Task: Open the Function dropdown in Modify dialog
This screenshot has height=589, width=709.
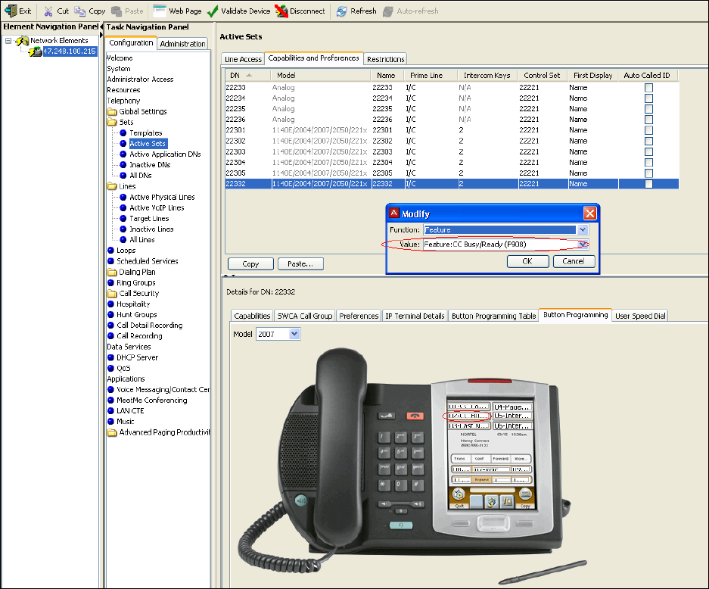Action: 583,230
